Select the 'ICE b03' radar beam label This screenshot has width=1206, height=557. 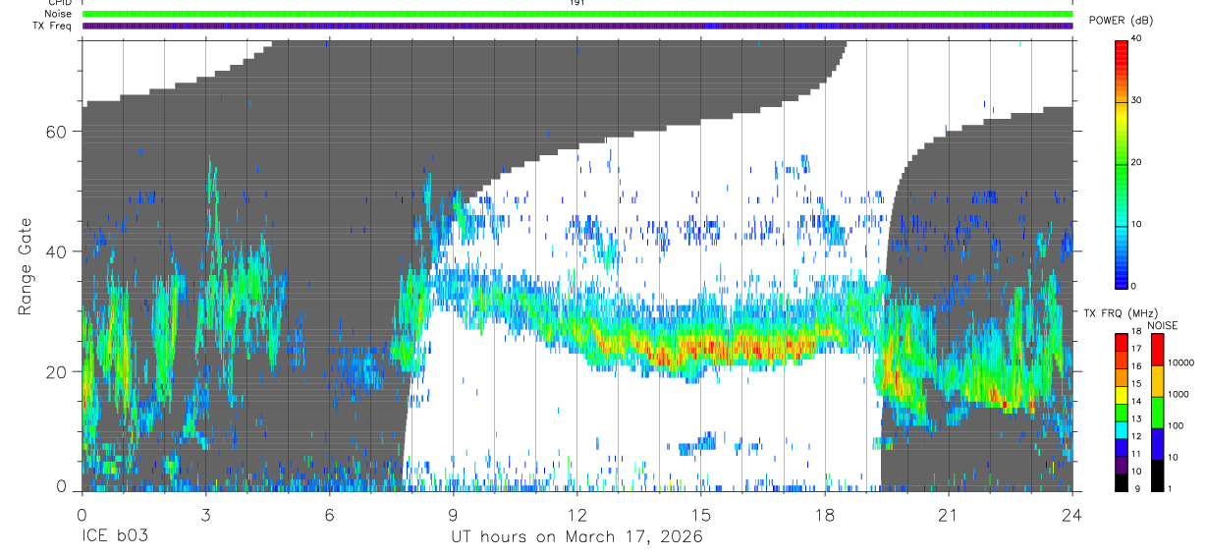114,537
